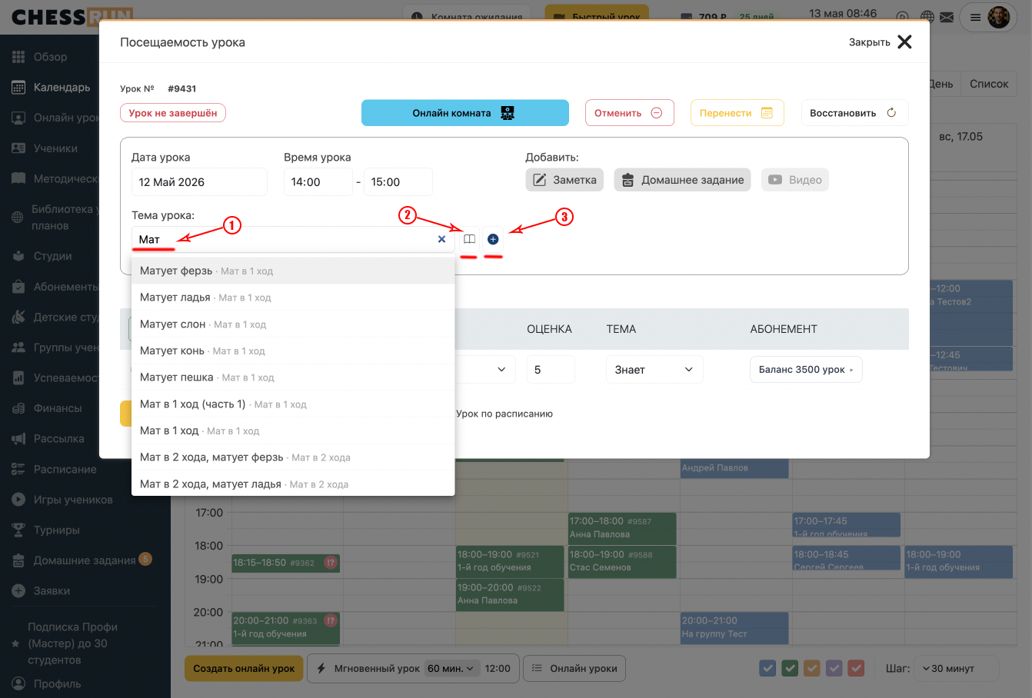Click the Отменить lesson button
This screenshot has height=698, width=1032.
click(629, 113)
